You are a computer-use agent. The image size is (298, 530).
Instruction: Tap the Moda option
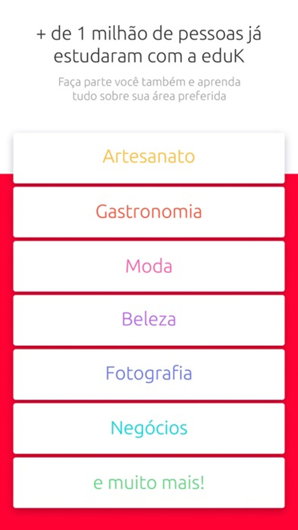[149, 266]
